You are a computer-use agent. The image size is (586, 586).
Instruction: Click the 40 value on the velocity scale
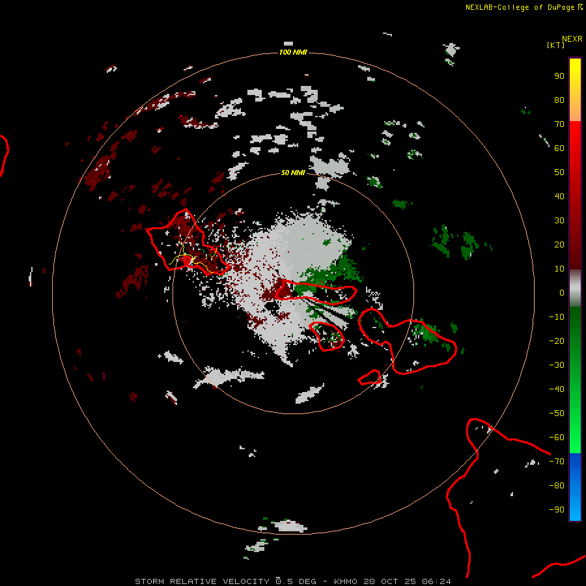click(x=559, y=196)
